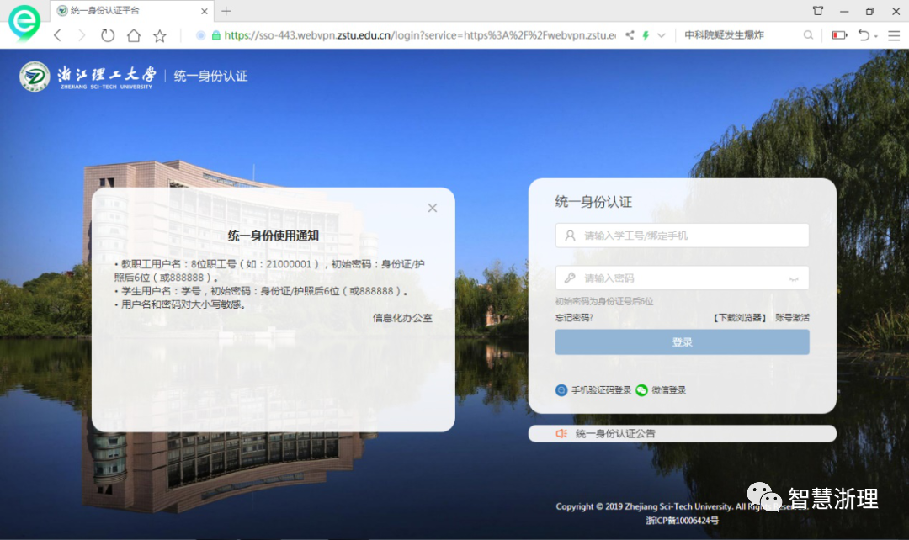The height and width of the screenshot is (540, 909).
Task: Reload the page with refresh icon
Action: point(107,35)
